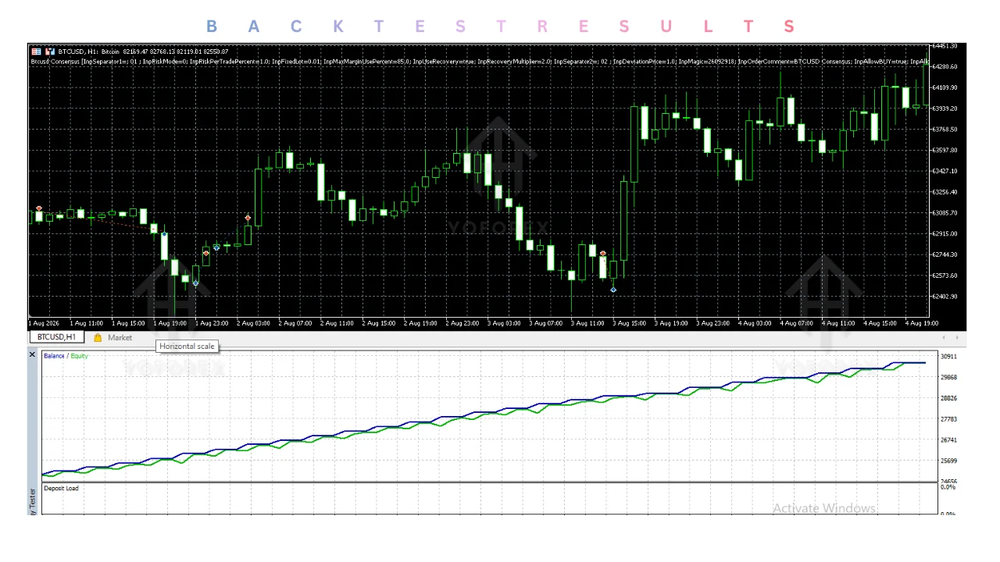Click price level 64280.60 on scale
Viewport: 1000px width, 562px height.
pos(946,66)
